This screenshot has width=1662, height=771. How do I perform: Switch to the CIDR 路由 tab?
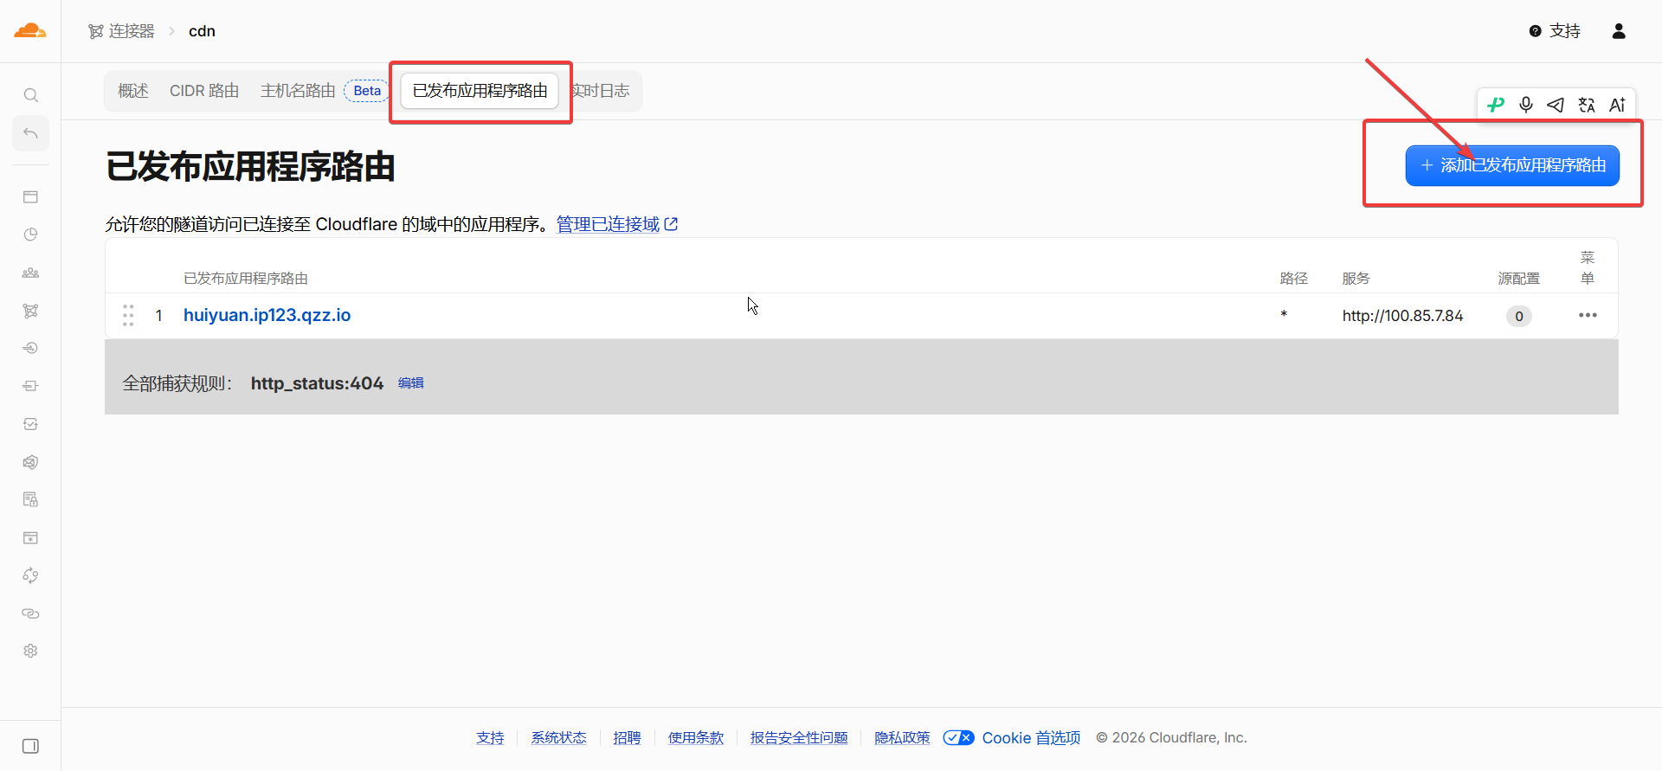(x=204, y=91)
